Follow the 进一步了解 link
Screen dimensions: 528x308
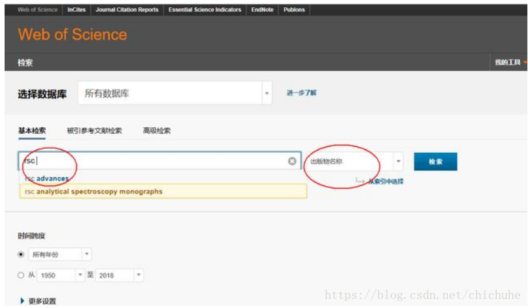(301, 93)
